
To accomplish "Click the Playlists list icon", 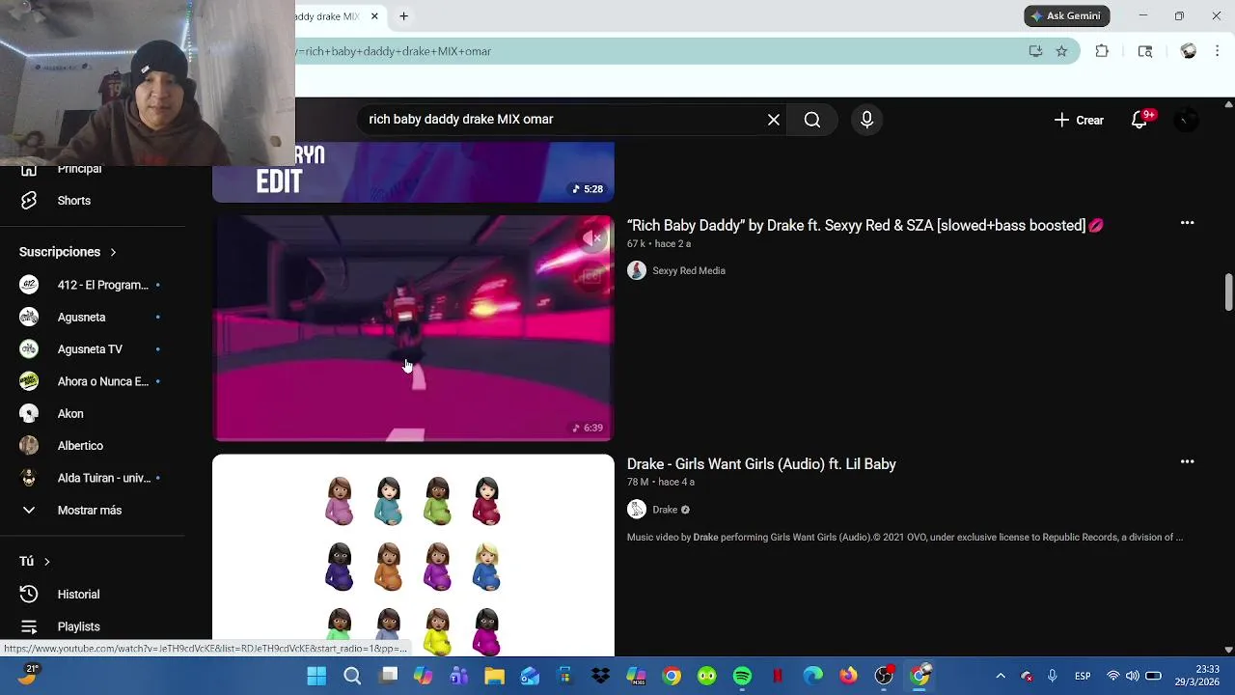I will coord(29,626).
